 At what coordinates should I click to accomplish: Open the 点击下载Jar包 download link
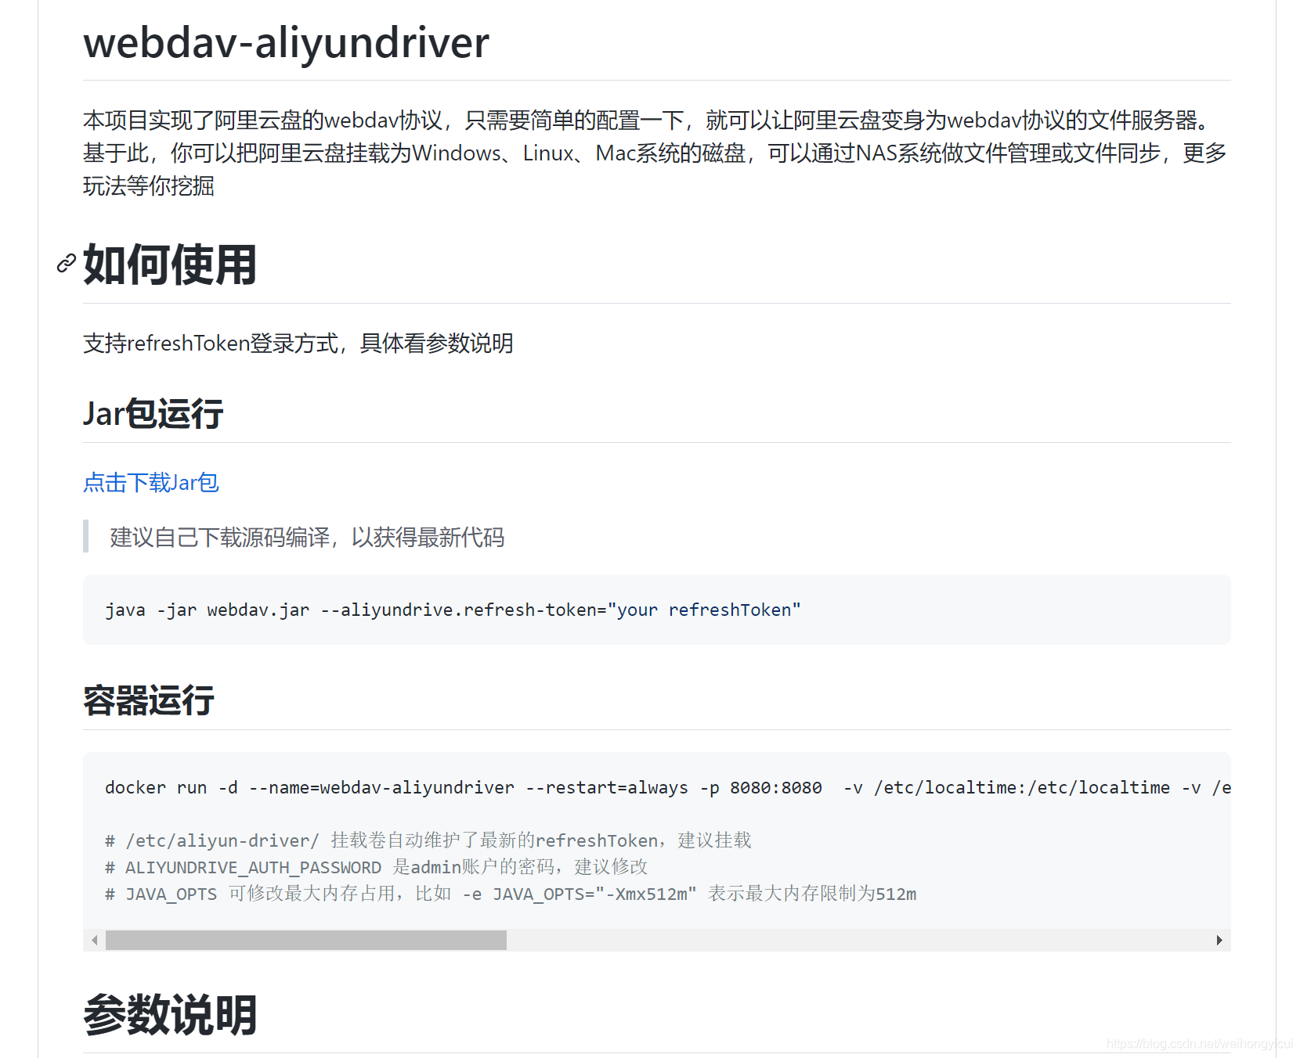pos(150,483)
